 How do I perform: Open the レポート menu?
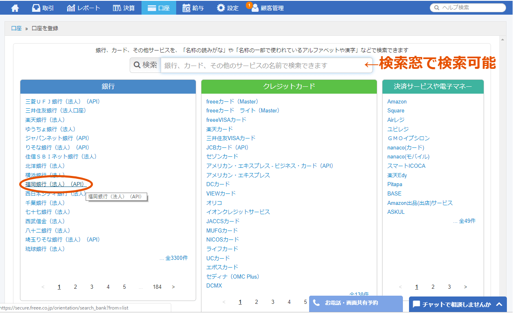[83, 8]
